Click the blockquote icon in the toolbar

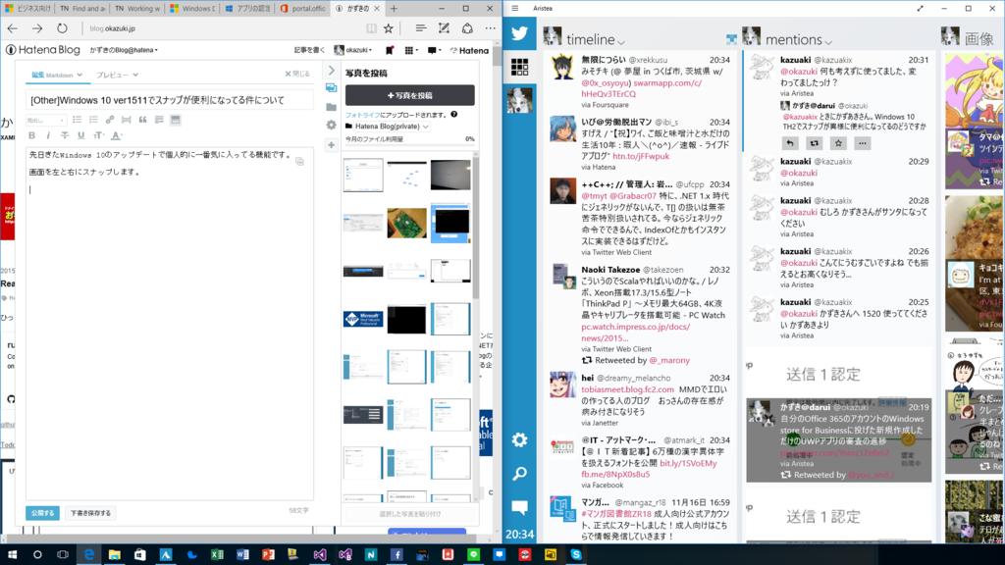[x=143, y=120]
